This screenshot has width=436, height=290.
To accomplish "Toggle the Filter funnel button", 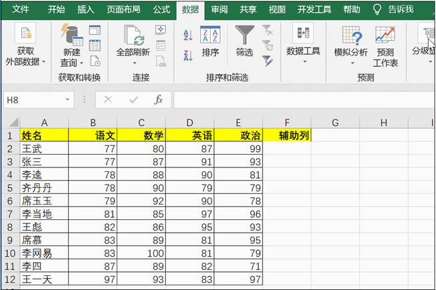I will click(x=244, y=41).
